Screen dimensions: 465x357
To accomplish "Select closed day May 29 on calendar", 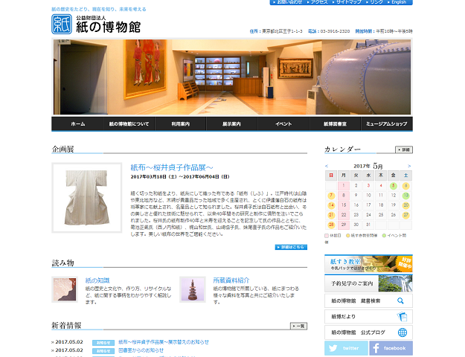I will [344, 225].
